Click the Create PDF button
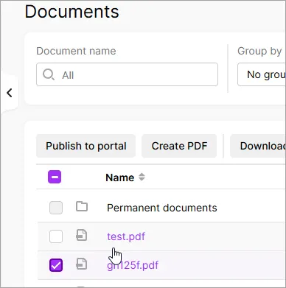 point(179,146)
